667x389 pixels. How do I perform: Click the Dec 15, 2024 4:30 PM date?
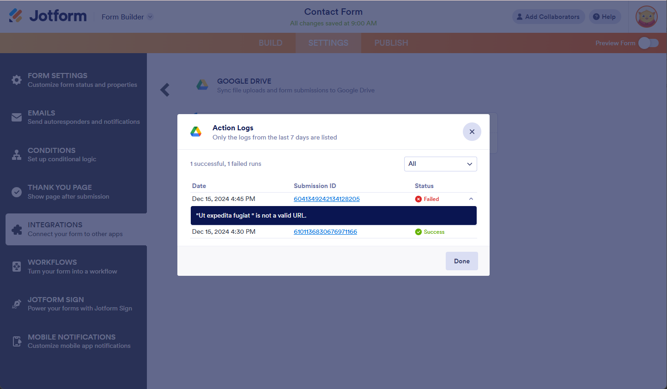pyautogui.click(x=224, y=232)
